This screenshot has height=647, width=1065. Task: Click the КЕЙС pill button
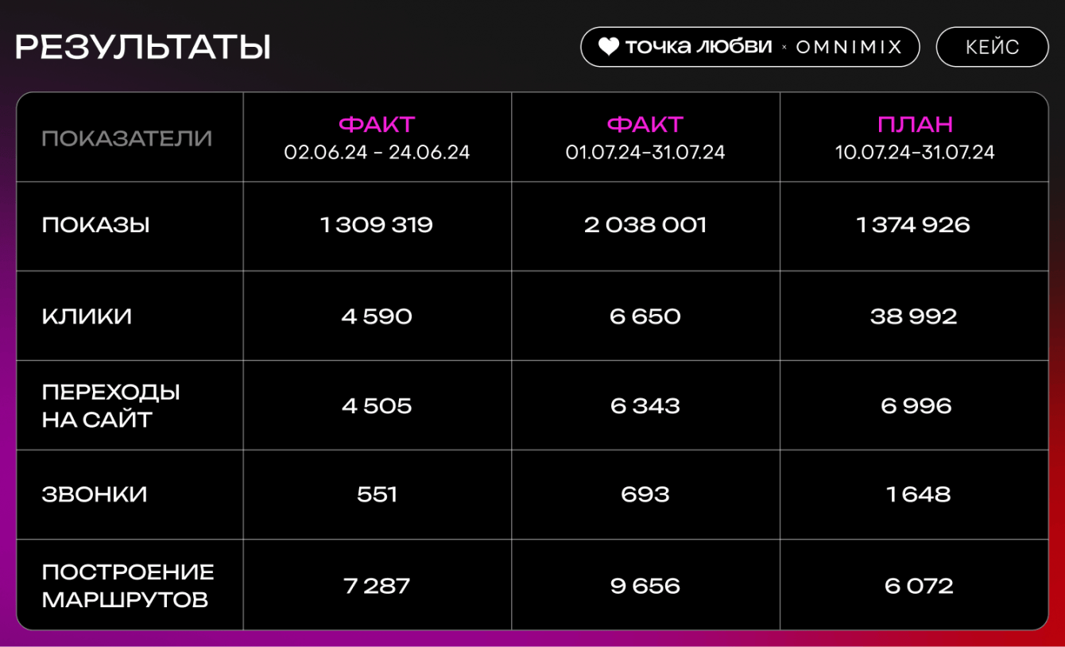tap(992, 47)
